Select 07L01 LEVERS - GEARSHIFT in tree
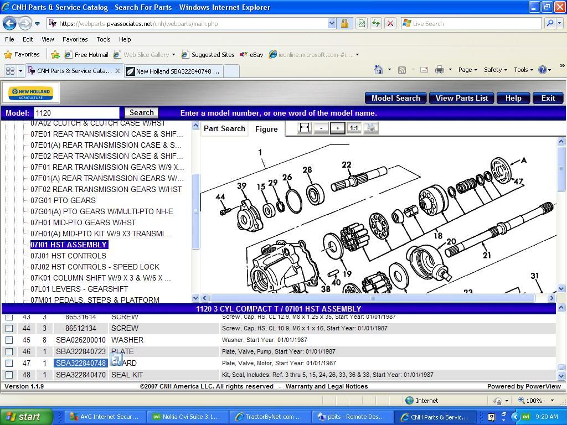The image size is (567, 425). [x=79, y=289]
